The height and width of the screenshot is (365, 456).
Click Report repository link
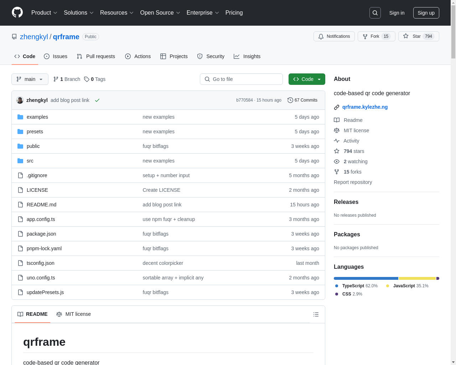[353, 182]
